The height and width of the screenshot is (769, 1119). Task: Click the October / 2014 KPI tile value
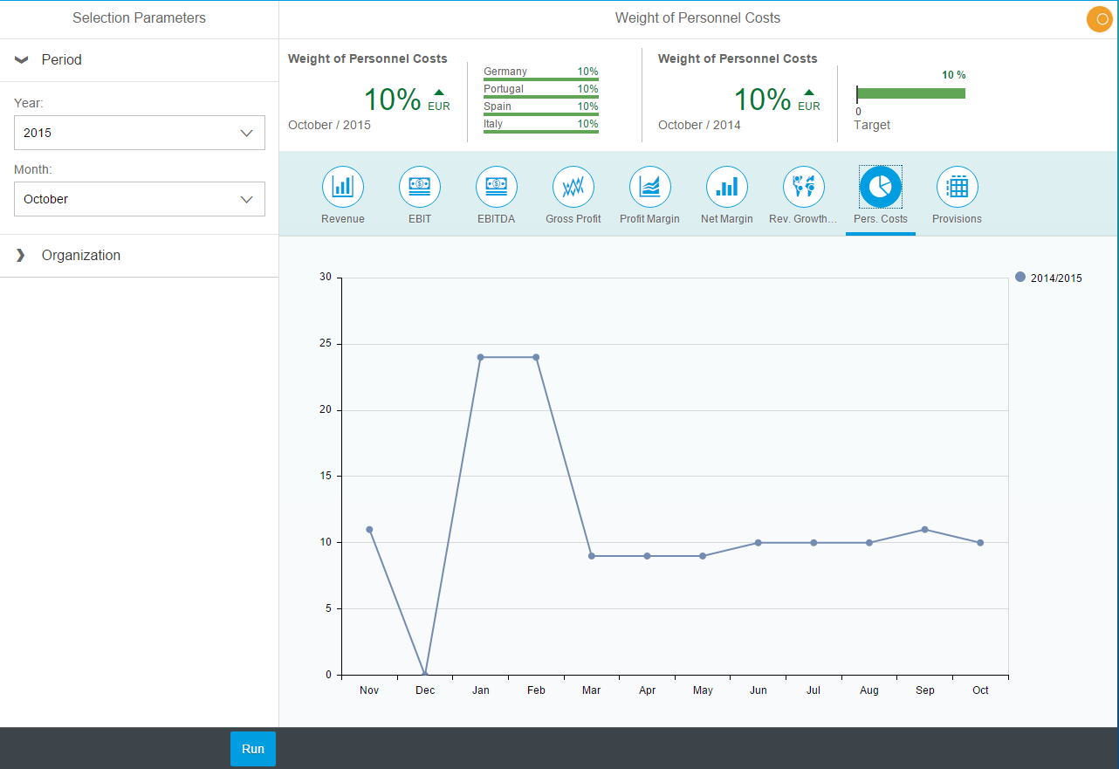coord(762,100)
